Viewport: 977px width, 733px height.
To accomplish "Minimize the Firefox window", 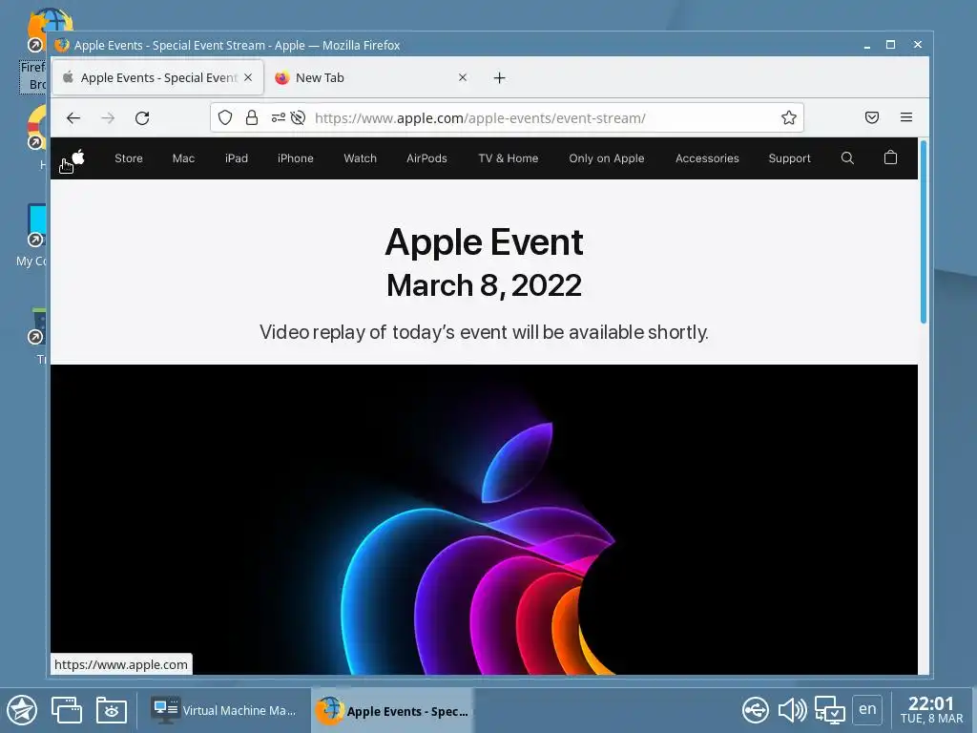I will click(866, 45).
